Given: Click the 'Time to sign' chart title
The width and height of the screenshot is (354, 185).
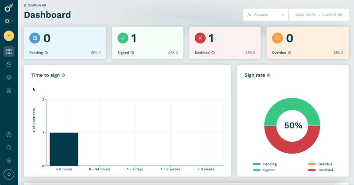Looking at the screenshot, I should [46, 75].
